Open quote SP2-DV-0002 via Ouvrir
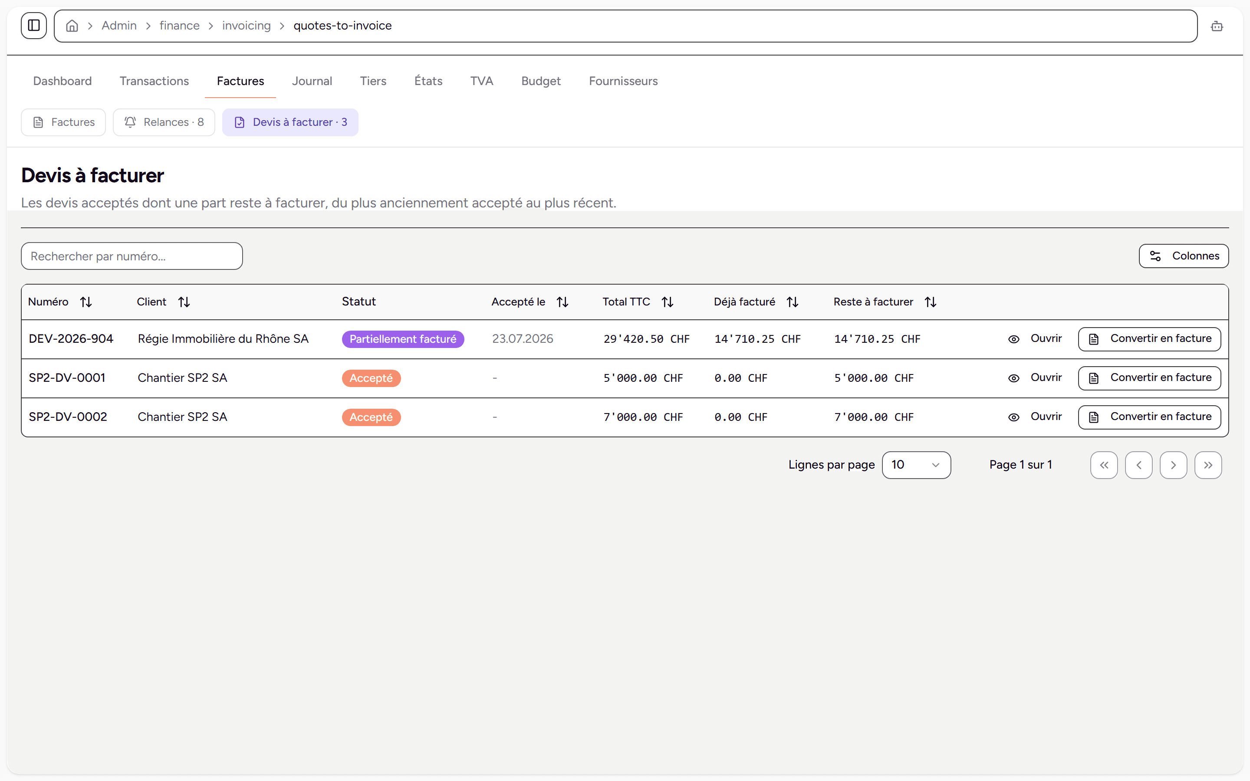Screen dimensions: 1250x781 tap(1035, 417)
